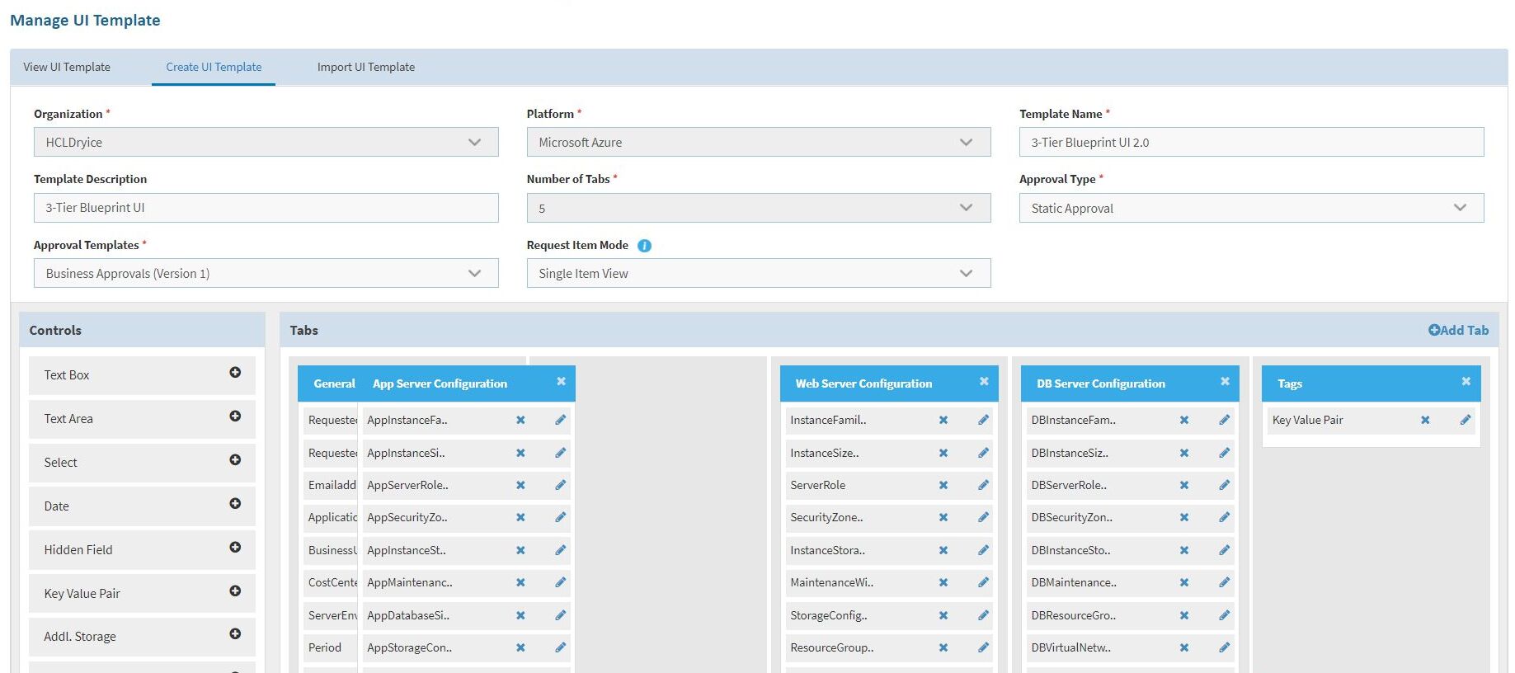Remove the ServerRole field

(x=943, y=485)
